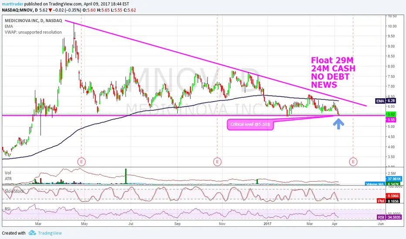Click the 'NASDAQ:MNOV, D' header symbol
This screenshot has height=239, width=406.
tap(20, 10)
